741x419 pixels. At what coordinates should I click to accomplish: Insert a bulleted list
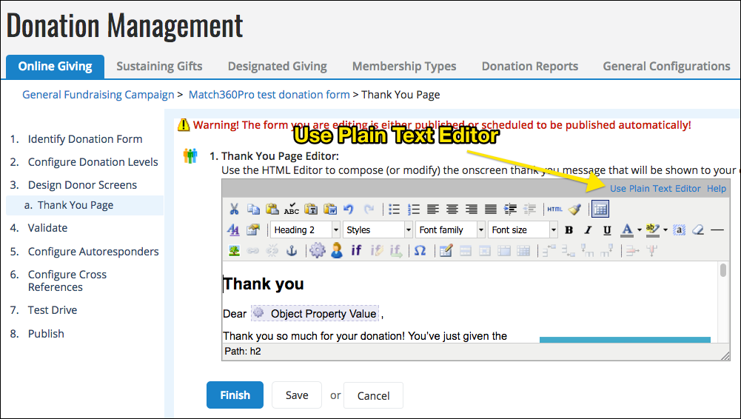(x=395, y=209)
